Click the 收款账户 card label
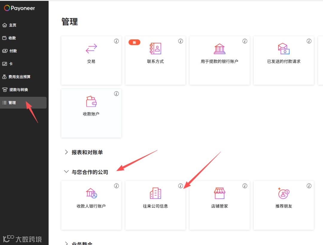 pyautogui.click(x=91, y=114)
